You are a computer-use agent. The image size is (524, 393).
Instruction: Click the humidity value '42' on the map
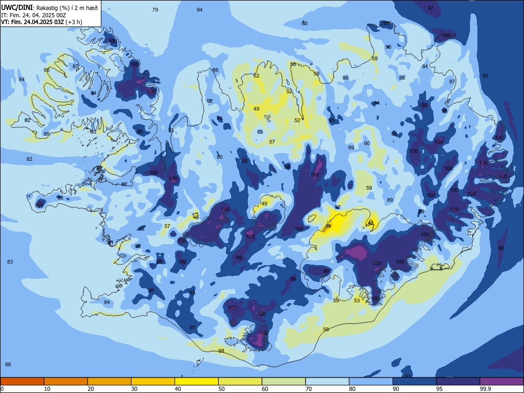370,223
